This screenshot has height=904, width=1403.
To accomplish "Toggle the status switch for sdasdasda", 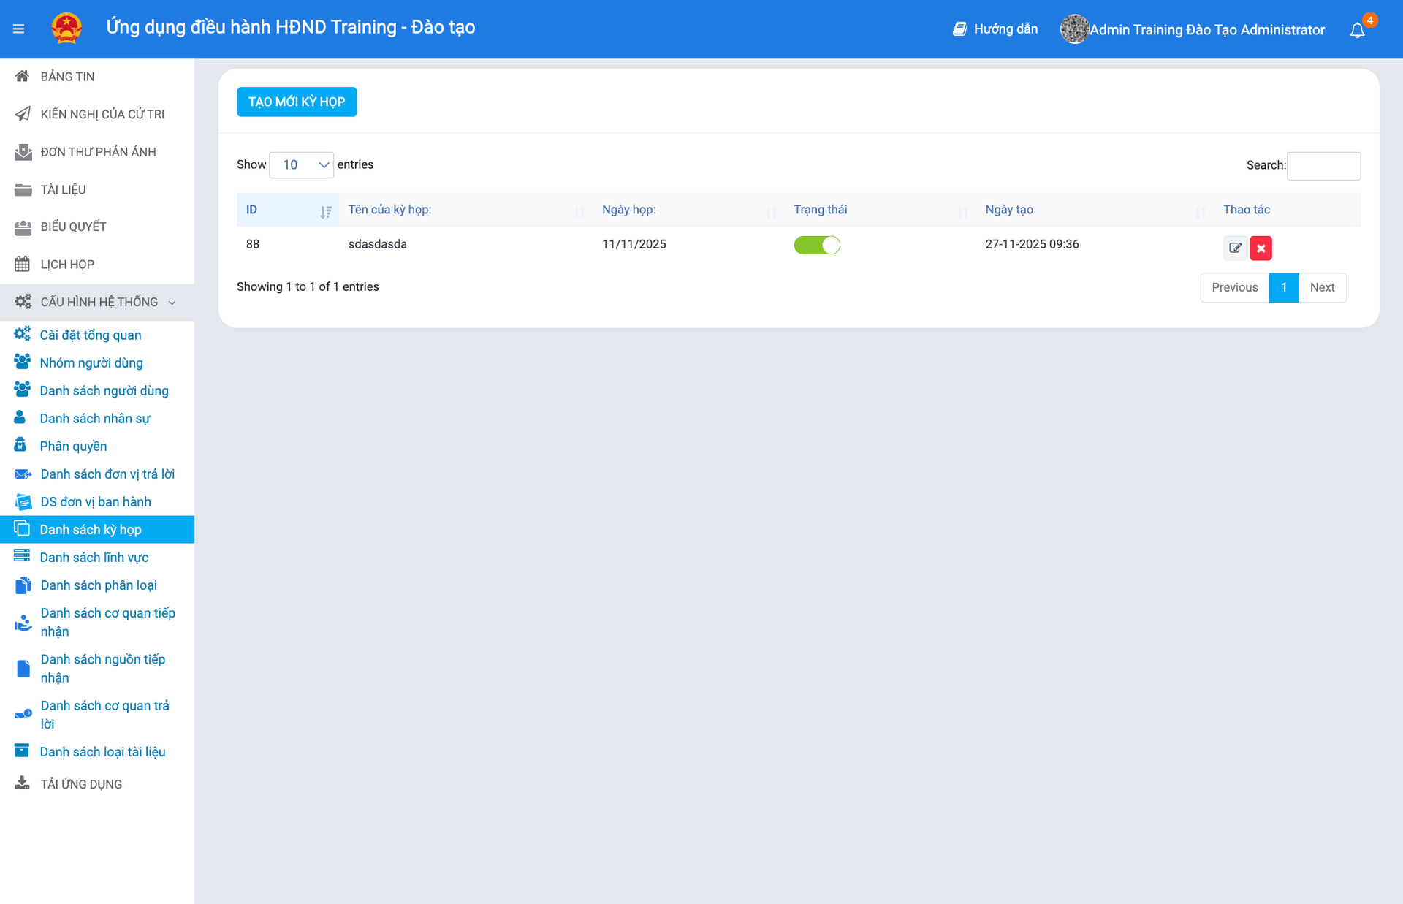I will [817, 246].
